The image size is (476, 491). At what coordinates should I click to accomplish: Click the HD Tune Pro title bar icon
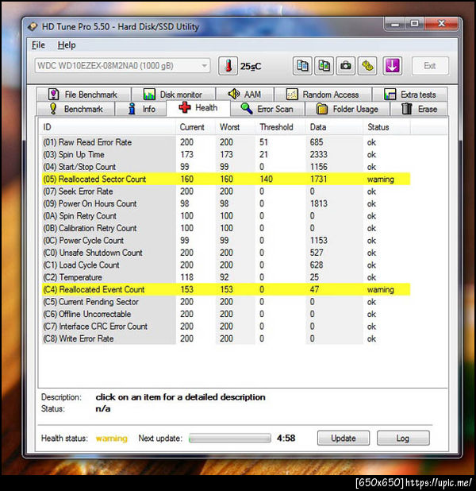pos(33,27)
